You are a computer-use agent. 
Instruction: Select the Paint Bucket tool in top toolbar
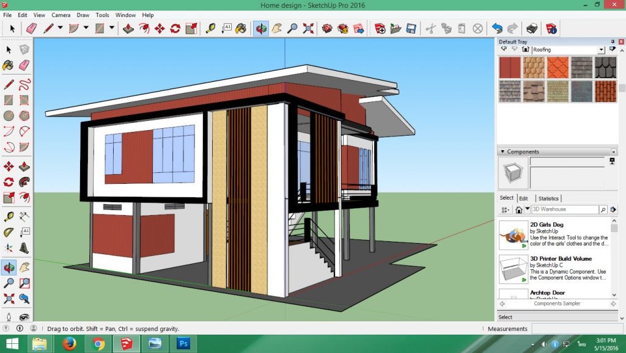(x=241, y=28)
